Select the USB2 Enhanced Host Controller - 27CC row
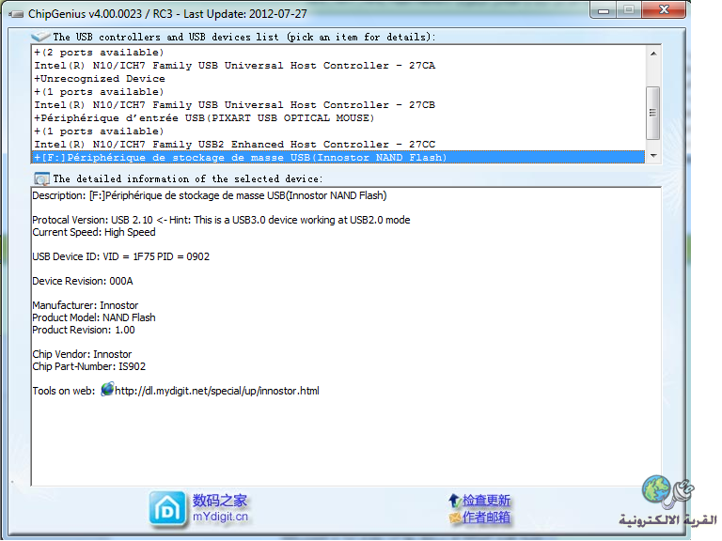722x541 pixels. (338, 145)
